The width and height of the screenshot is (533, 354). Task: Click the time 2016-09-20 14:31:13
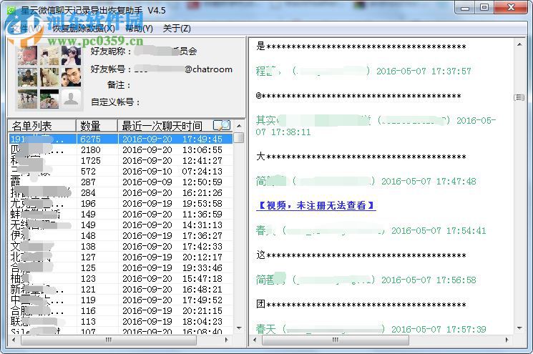coord(172,225)
